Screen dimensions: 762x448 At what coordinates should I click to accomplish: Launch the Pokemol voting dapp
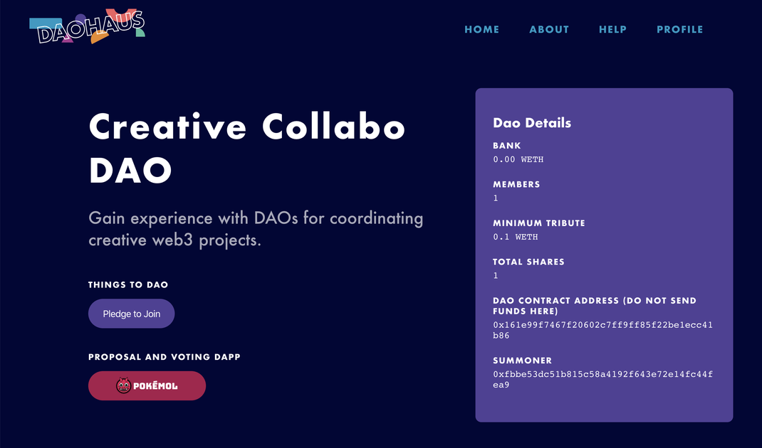tap(147, 386)
